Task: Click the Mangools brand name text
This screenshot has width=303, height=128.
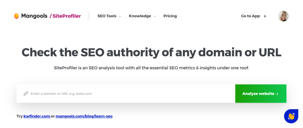Action: (x=34, y=16)
